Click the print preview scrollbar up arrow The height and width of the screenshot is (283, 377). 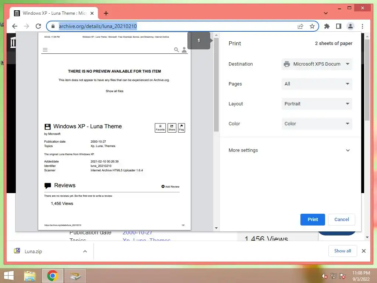(x=216, y=35)
